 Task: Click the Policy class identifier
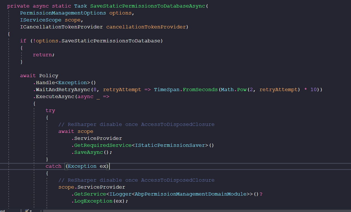pyautogui.click(x=49, y=75)
